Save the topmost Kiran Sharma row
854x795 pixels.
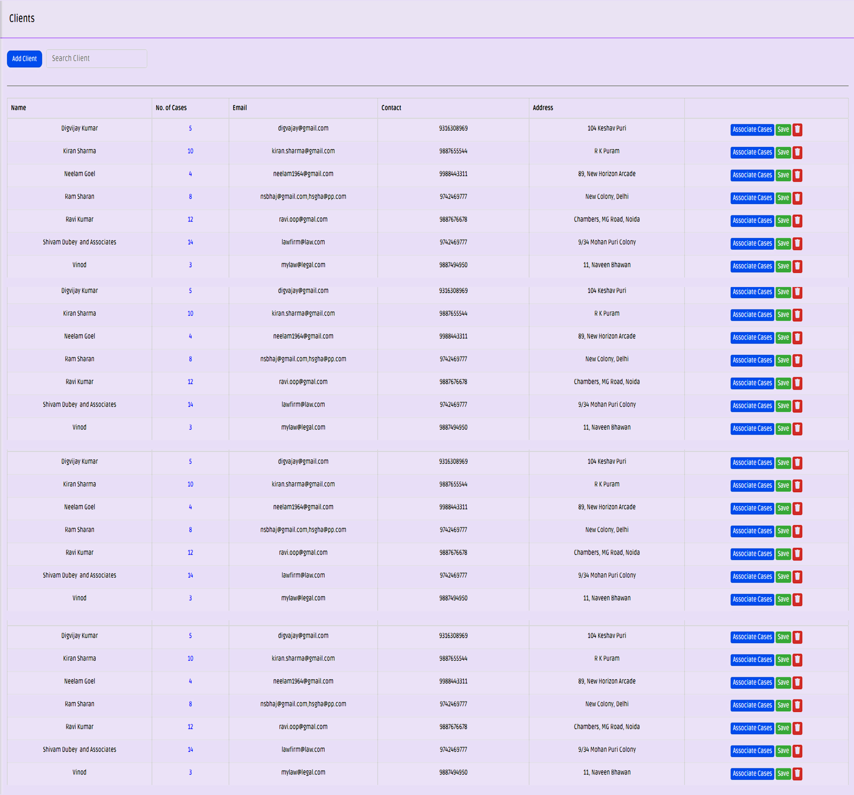coord(783,153)
